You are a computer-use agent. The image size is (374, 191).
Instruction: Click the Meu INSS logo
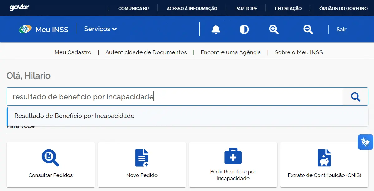(x=44, y=29)
